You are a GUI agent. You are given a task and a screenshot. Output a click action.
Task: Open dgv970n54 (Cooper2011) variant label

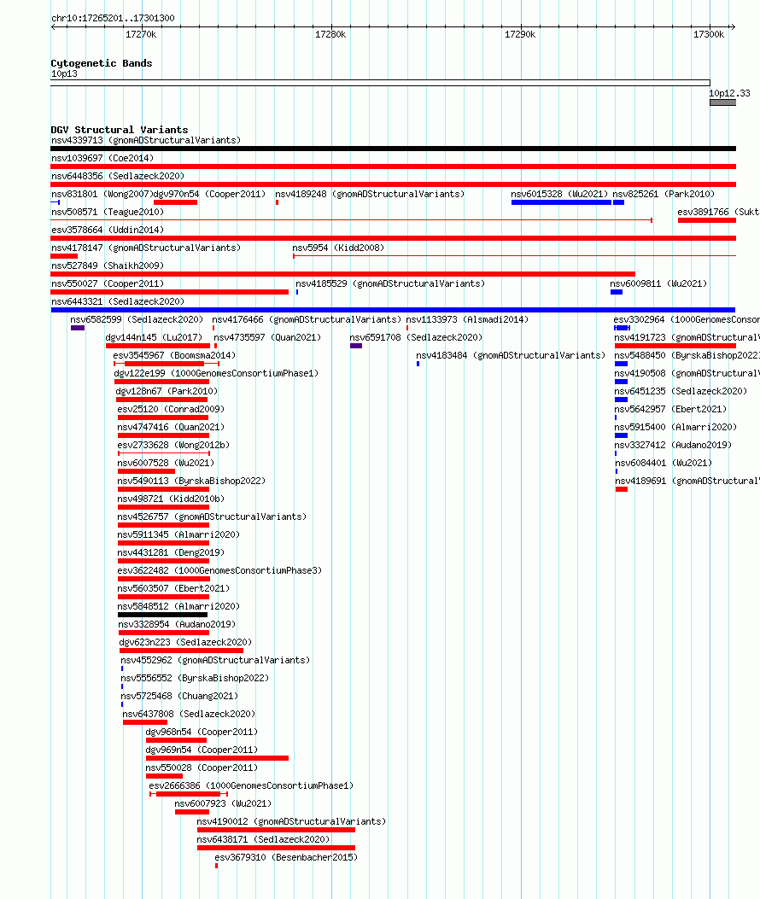point(209,195)
